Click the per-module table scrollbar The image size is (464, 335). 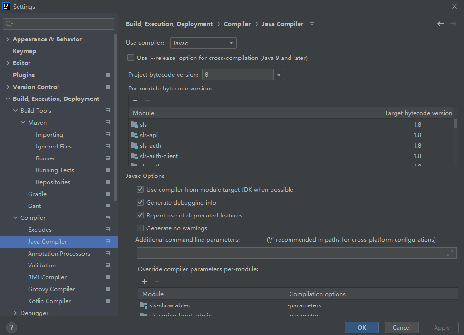(455, 123)
